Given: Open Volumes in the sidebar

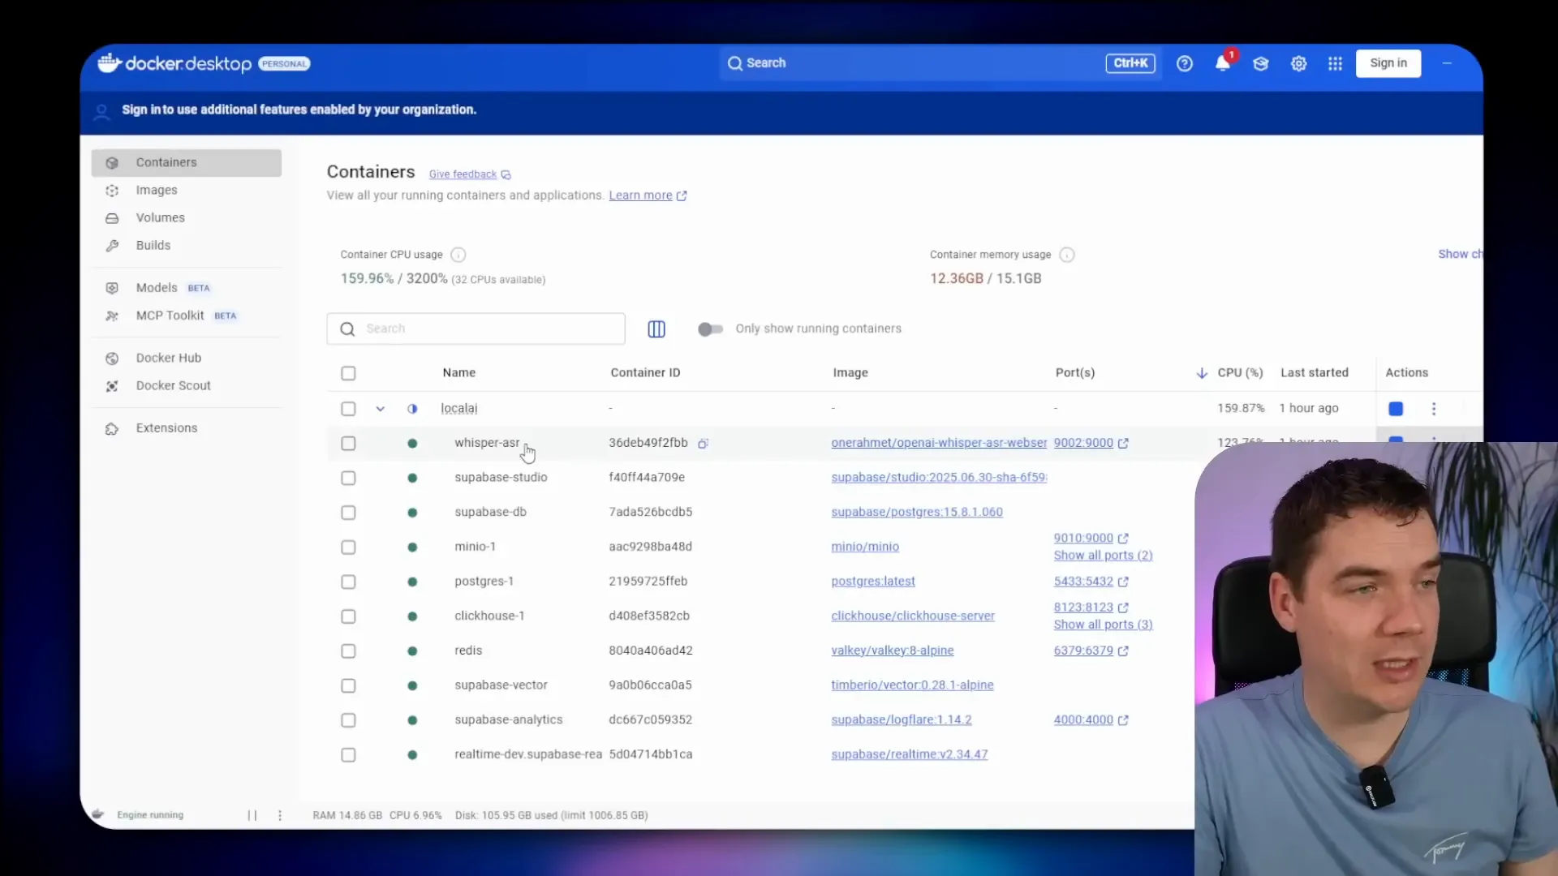Looking at the screenshot, I should coord(187,217).
